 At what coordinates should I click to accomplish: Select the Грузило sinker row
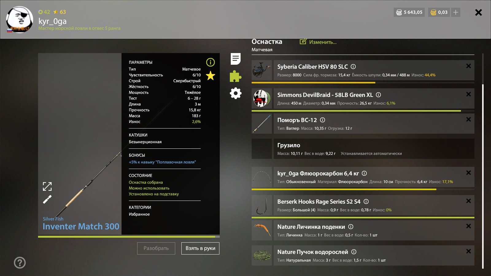363,149
